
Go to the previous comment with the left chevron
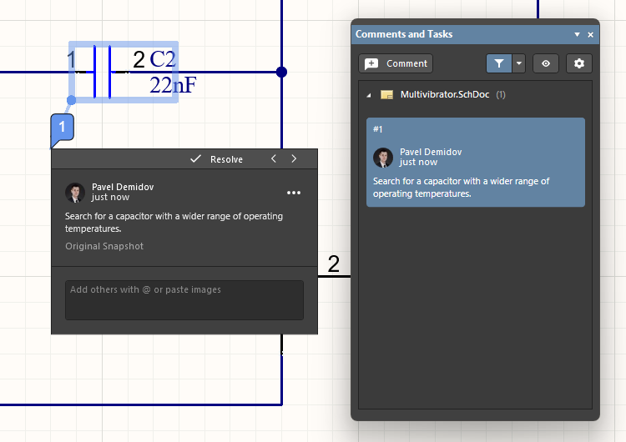click(274, 158)
